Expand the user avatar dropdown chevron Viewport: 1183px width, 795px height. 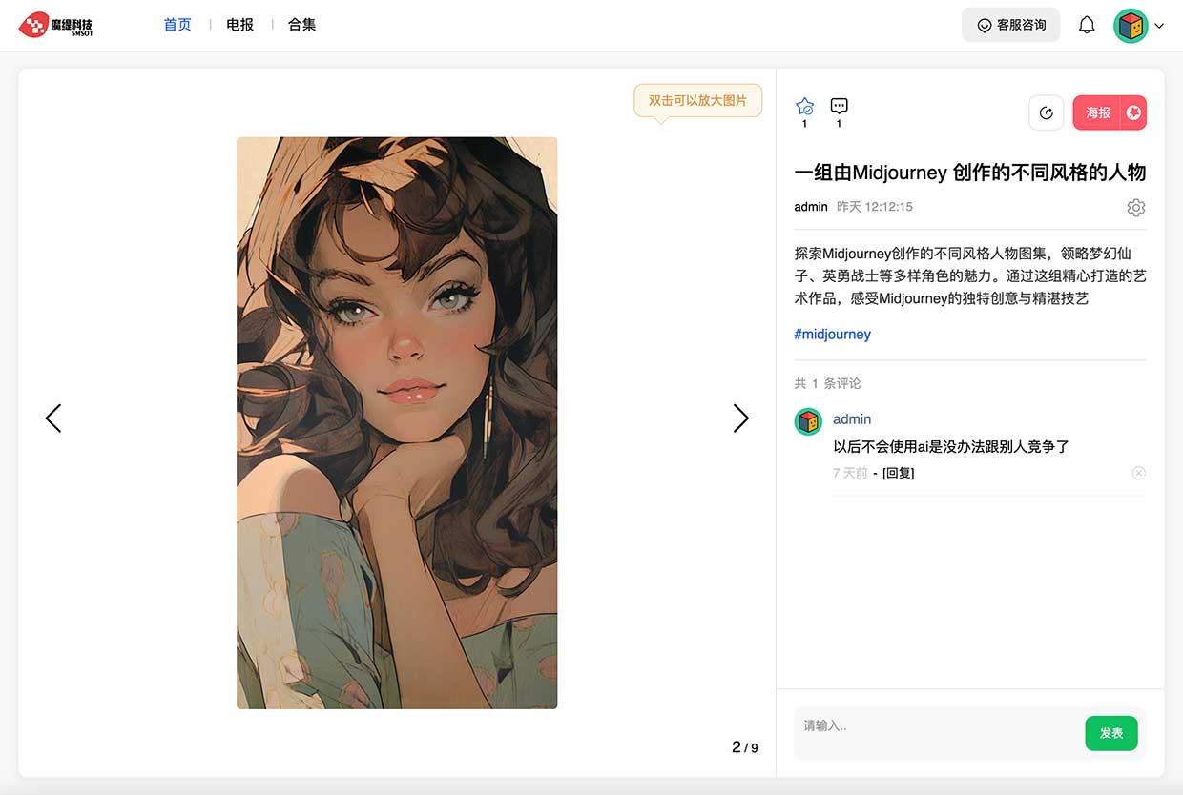[1159, 26]
